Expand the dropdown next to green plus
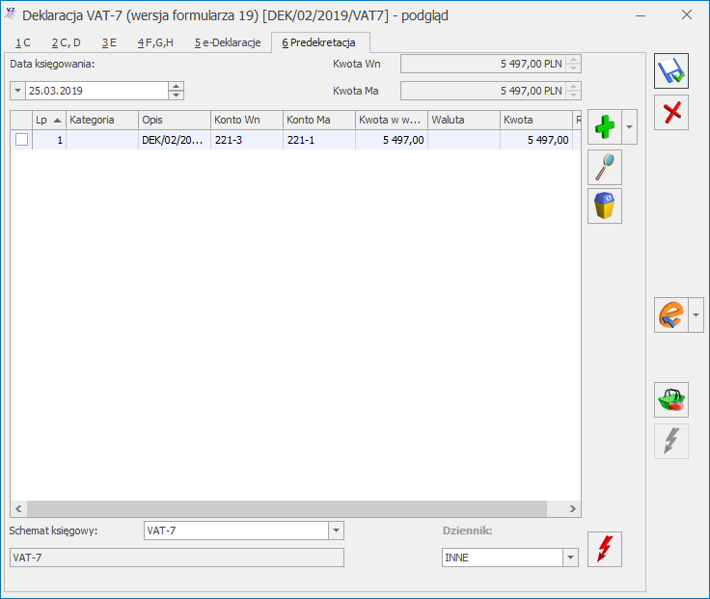The height and width of the screenshot is (599, 710). click(629, 126)
